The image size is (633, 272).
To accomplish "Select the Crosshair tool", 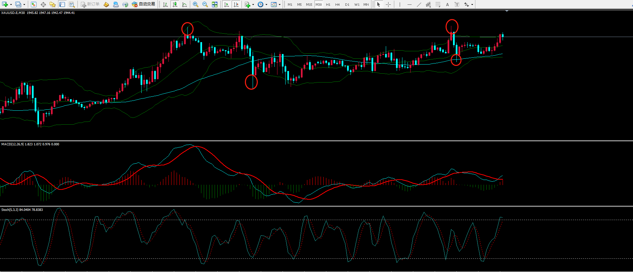I will [x=388, y=4].
